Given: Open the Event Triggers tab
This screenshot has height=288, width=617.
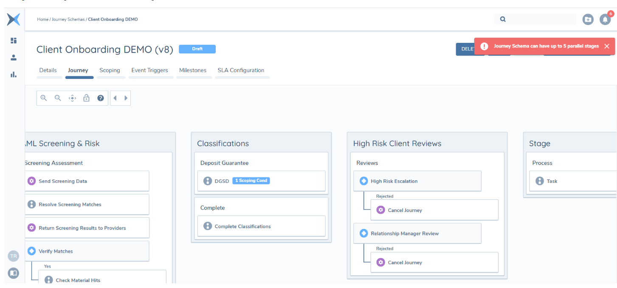Looking at the screenshot, I should click(149, 70).
